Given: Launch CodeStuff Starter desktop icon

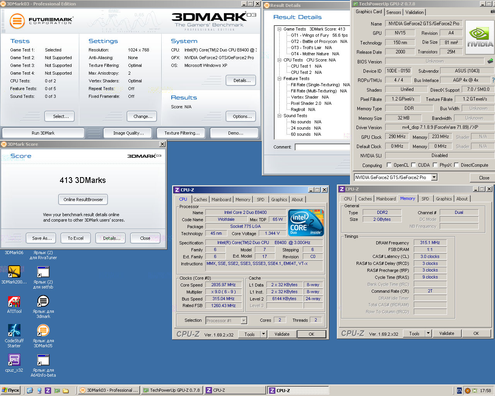Looking at the screenshot, I should tap(14, 336).
